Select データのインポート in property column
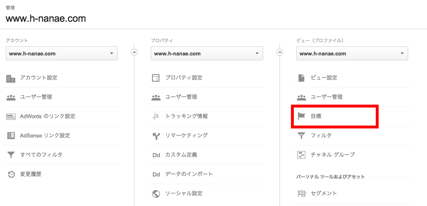The width and height of the screenshot is (427, 206). [x=189, y=174]
